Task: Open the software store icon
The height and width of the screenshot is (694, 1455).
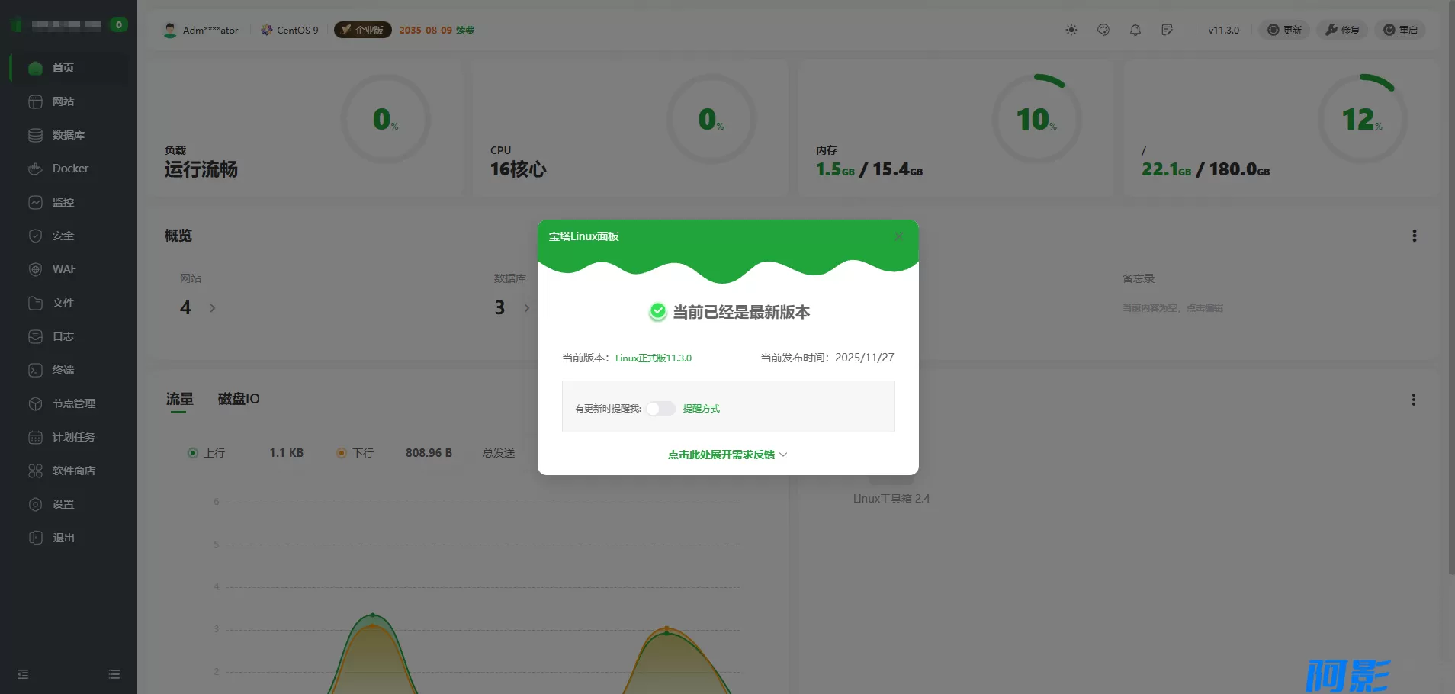Action: point(35,471)
